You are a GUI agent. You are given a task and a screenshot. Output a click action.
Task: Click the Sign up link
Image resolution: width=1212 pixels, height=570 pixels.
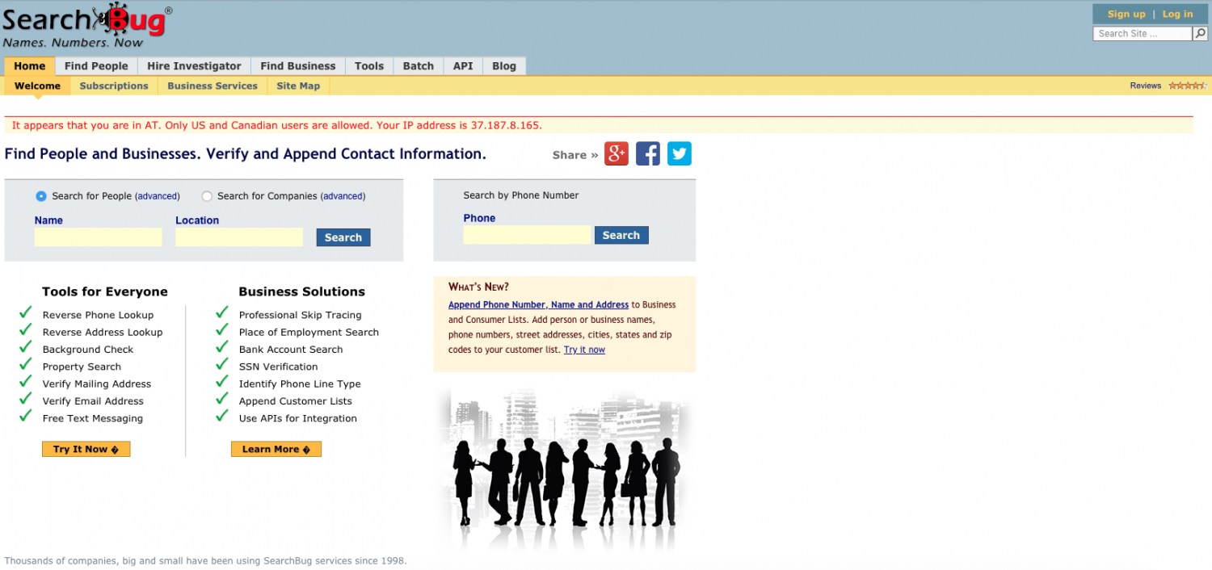click(x=1126, y=14)
